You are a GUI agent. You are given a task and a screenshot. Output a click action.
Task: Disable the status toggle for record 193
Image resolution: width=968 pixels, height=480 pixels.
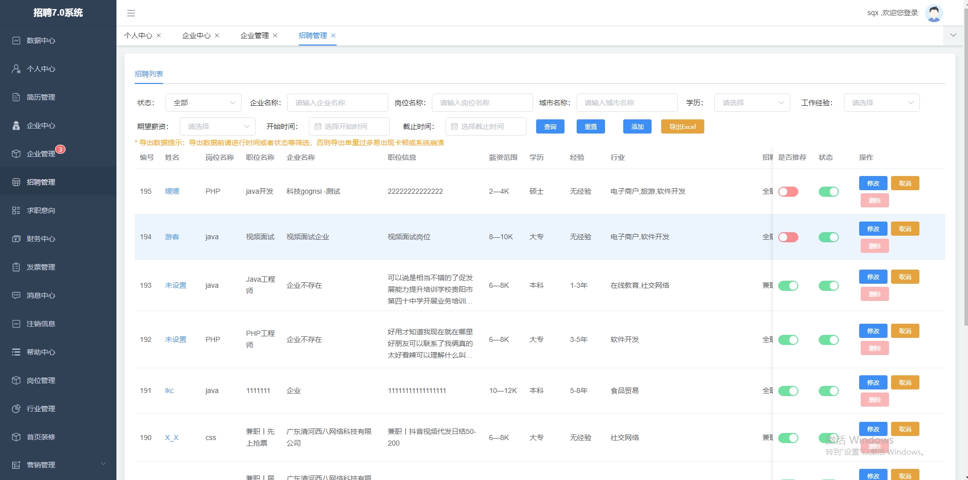coord(829,285)
